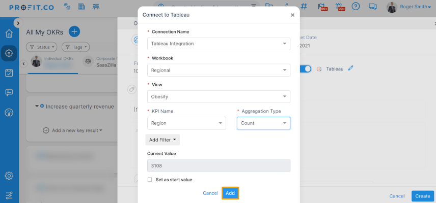Open the chat messages icon in header

pyautogui.click(x=372, y=7)
